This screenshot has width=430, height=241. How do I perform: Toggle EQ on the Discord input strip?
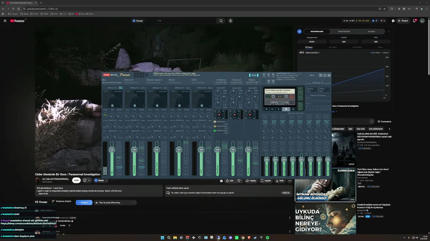(143, 88)
